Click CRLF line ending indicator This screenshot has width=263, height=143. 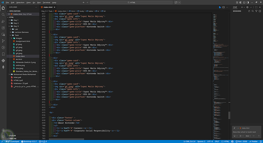[x=217, y=141]
